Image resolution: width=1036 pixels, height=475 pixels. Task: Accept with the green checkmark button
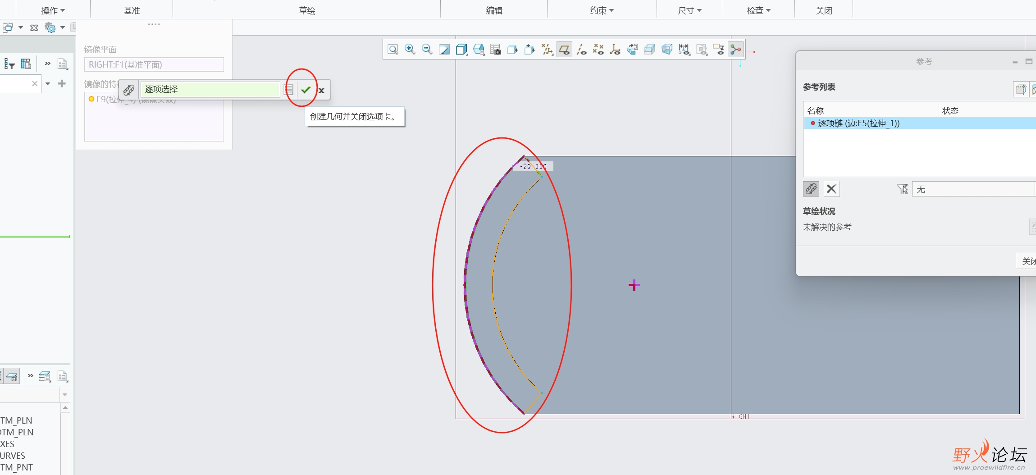pyautogui.click(x=306, y=90)
